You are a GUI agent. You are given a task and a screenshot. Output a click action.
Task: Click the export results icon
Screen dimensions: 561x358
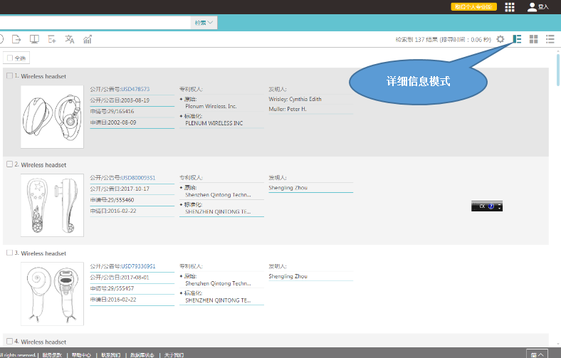point(16,39)
